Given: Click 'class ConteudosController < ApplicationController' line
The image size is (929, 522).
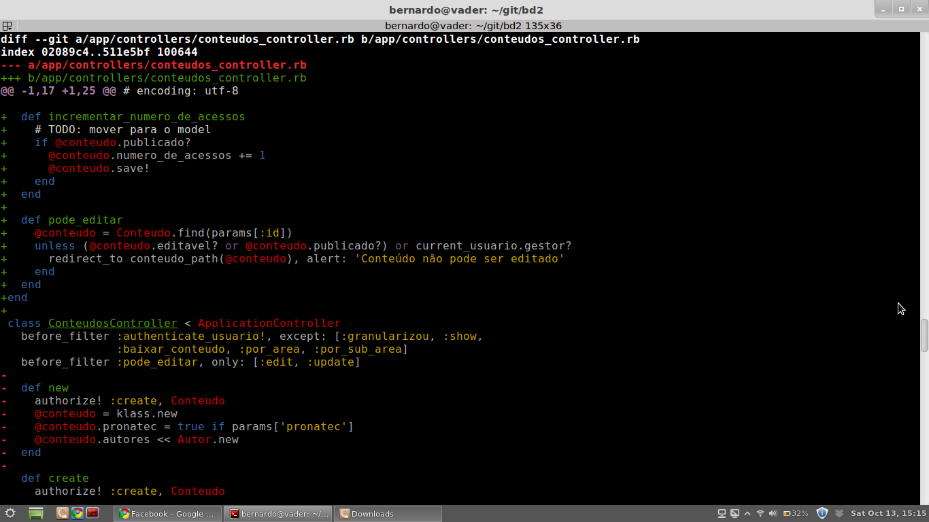Looking at the screenshot, I should pos(174,324).
